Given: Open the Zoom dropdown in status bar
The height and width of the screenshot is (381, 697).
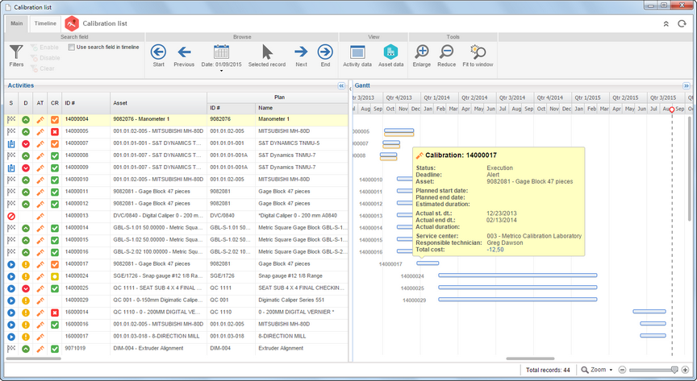Looking at the screenshot, I should (x=598, y=370).
